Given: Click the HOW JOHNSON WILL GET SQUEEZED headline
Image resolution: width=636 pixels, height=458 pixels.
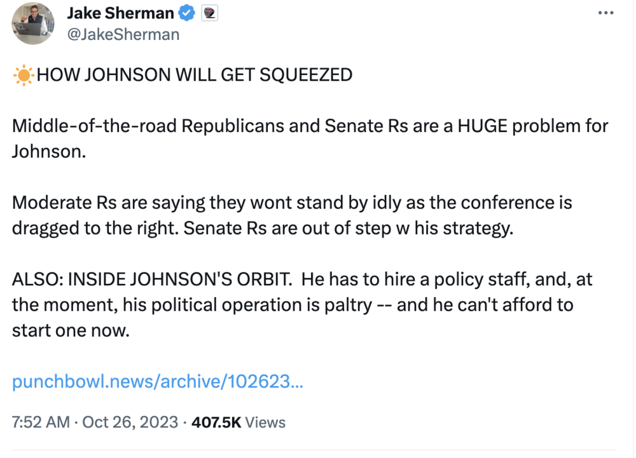Looking at the screenshot, I should [x=194, y=75].
